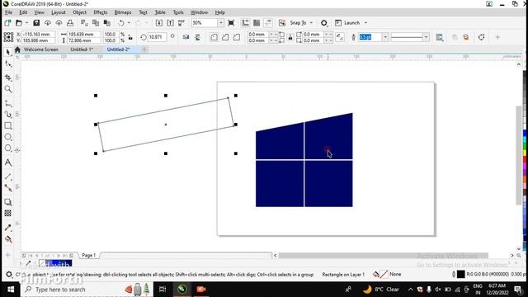Open the Object menu

(79, 12)
